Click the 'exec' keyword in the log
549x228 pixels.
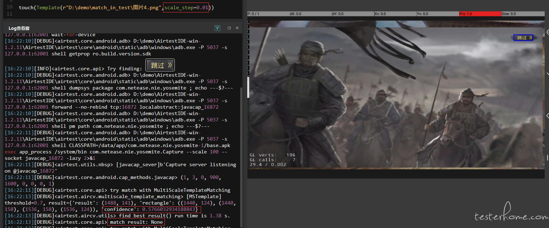[10, 152]
